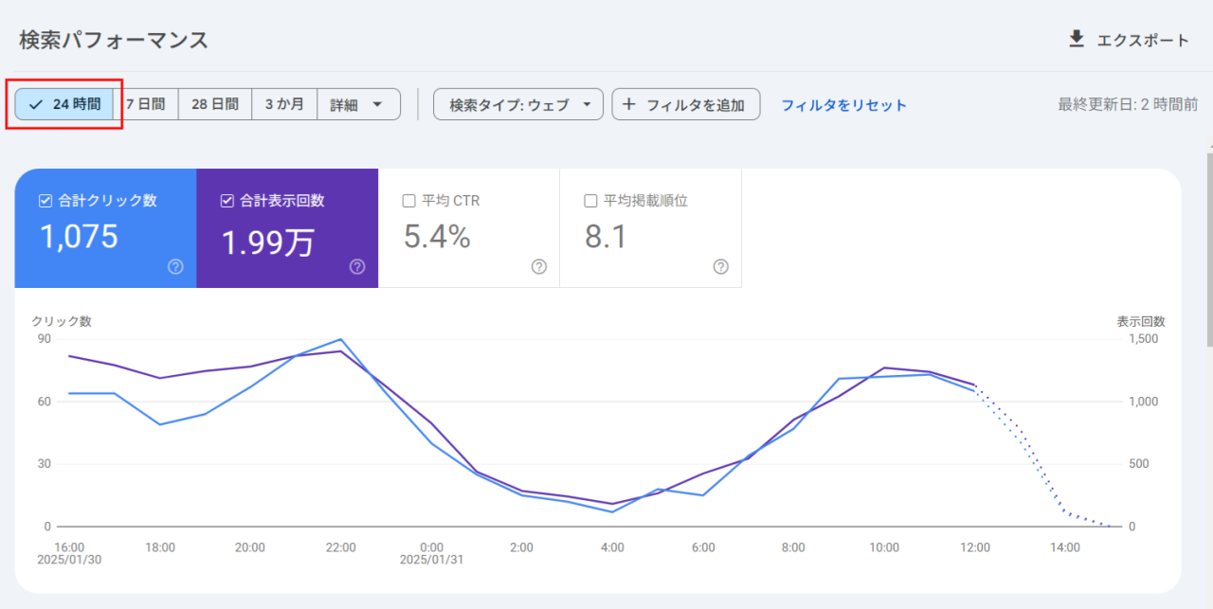
Task: Click the フィルタをリセット link
Action: 844,105
